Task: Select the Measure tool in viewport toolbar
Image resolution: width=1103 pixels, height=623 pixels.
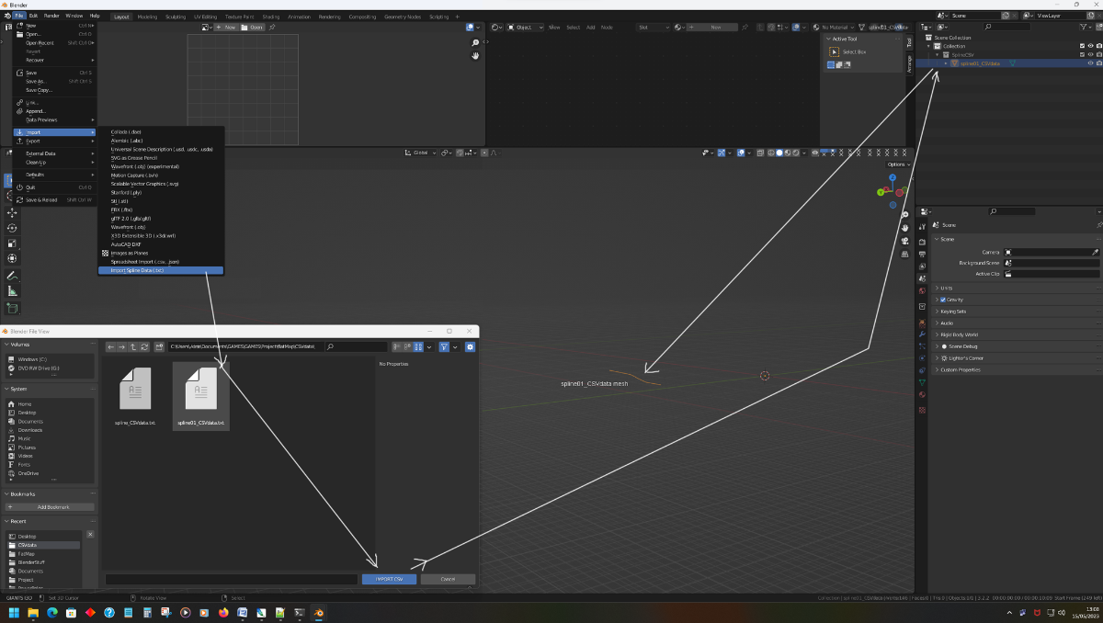Action: 12,291
